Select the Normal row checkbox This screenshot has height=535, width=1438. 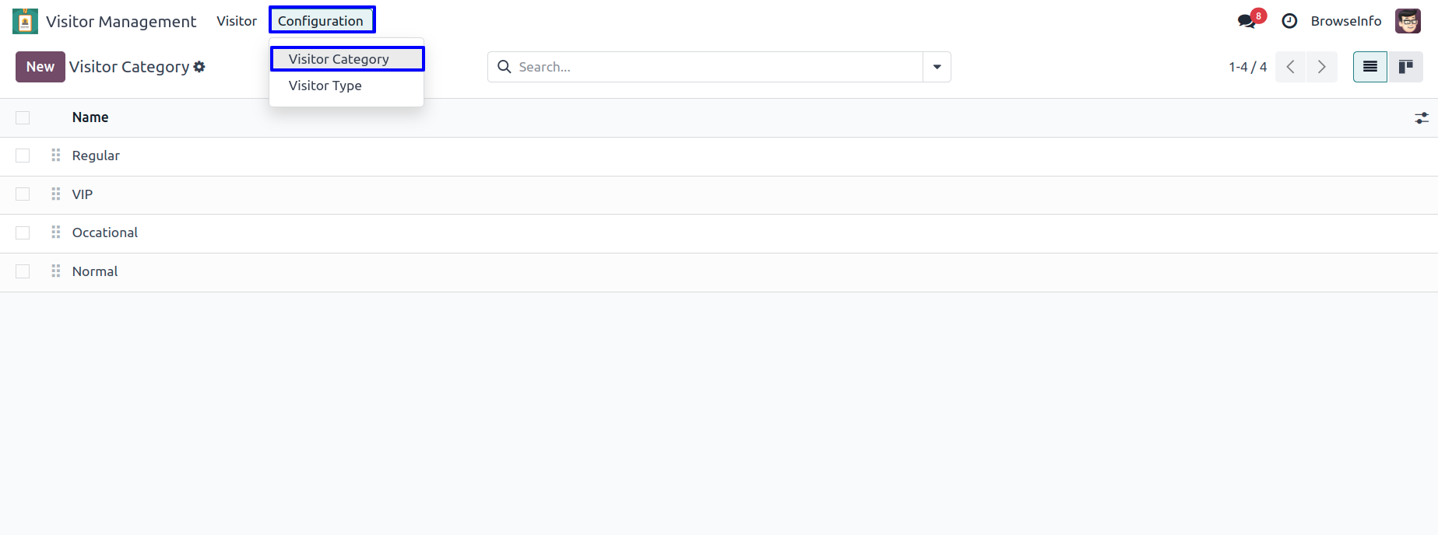click(23, 271)
